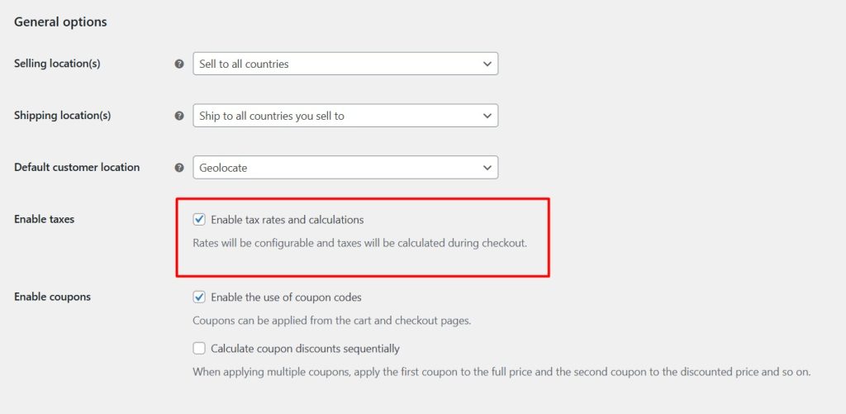Click the Default customer location help icon
This screenshot has width=846, height=414.
point(179,168)
